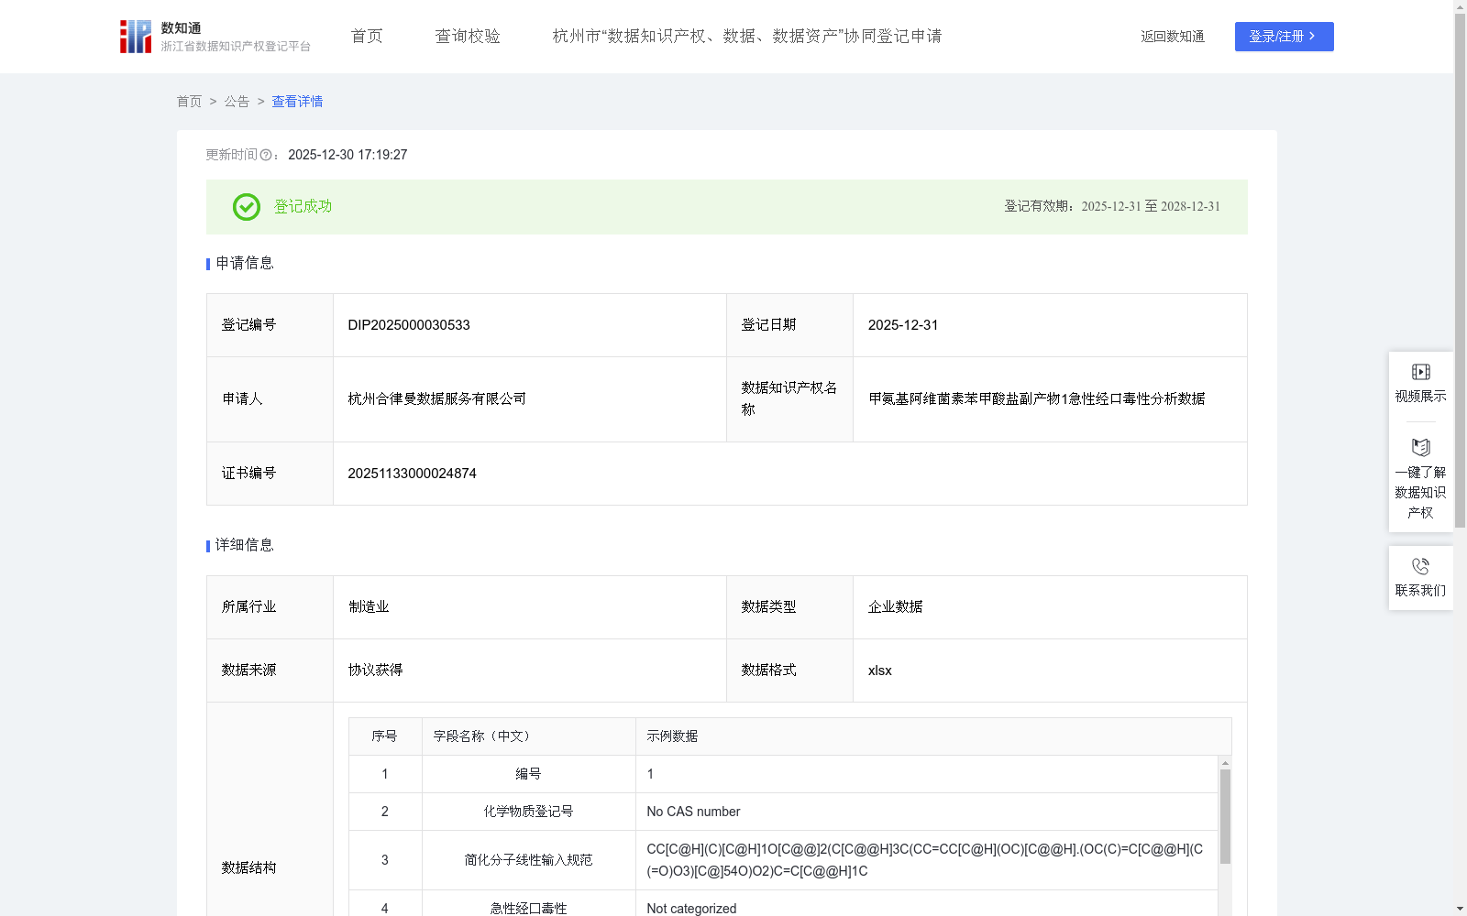Click the 首页 breadcrumb link
Image resolution: width=1467 pixels, height=916 pixels.
click(x=189, y=102)
